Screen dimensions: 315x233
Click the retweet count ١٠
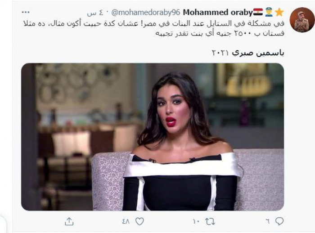[x=196, y=222]
